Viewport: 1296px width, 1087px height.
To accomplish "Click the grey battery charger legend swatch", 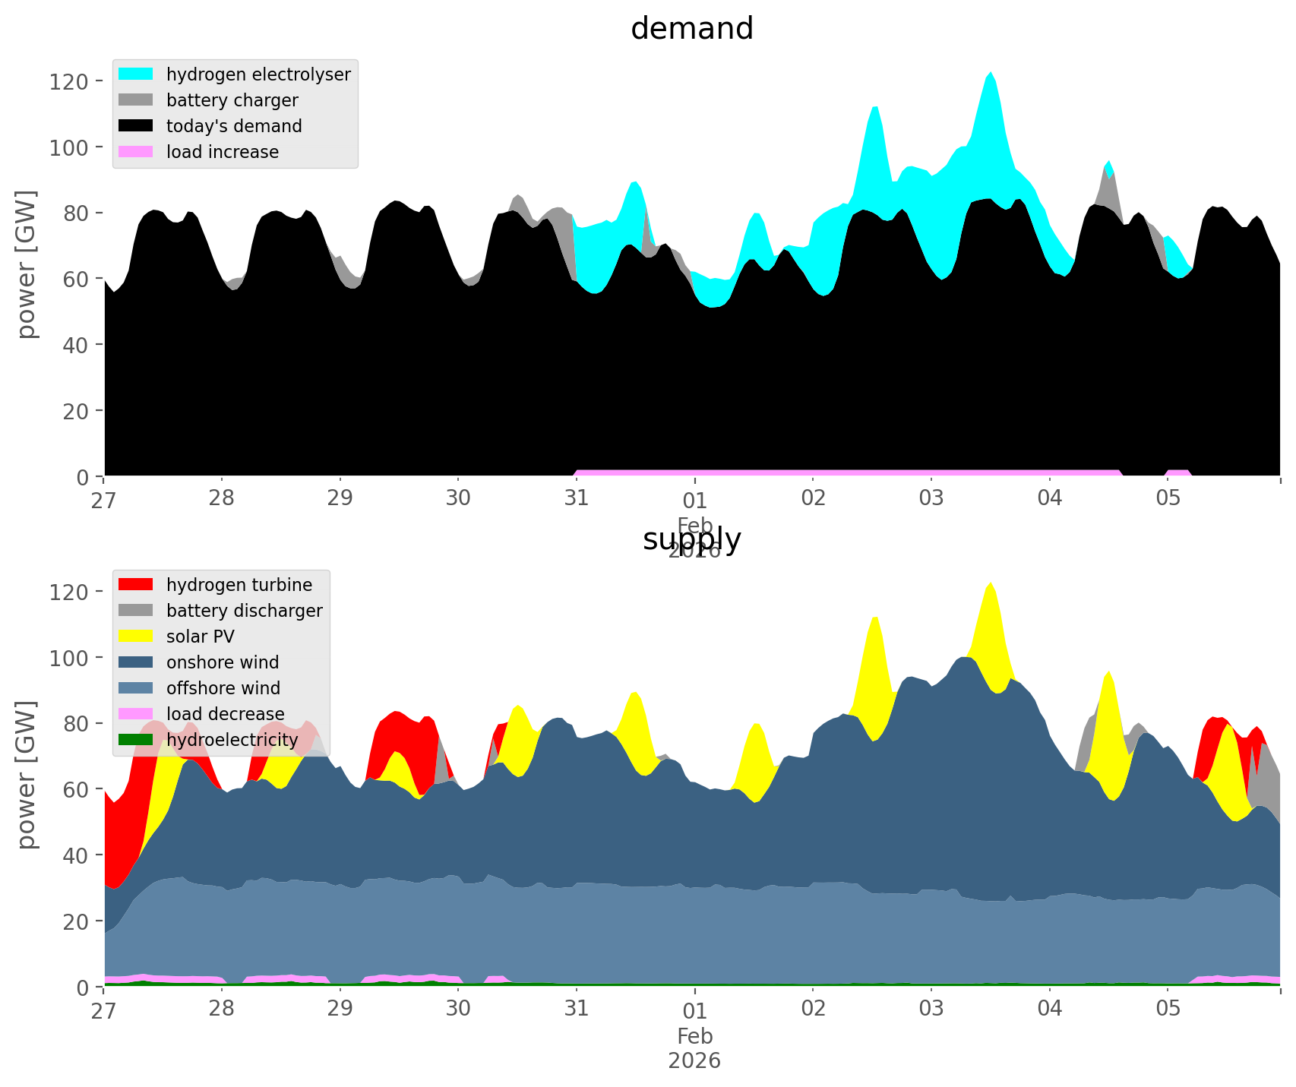I will [x=136, y=100].
